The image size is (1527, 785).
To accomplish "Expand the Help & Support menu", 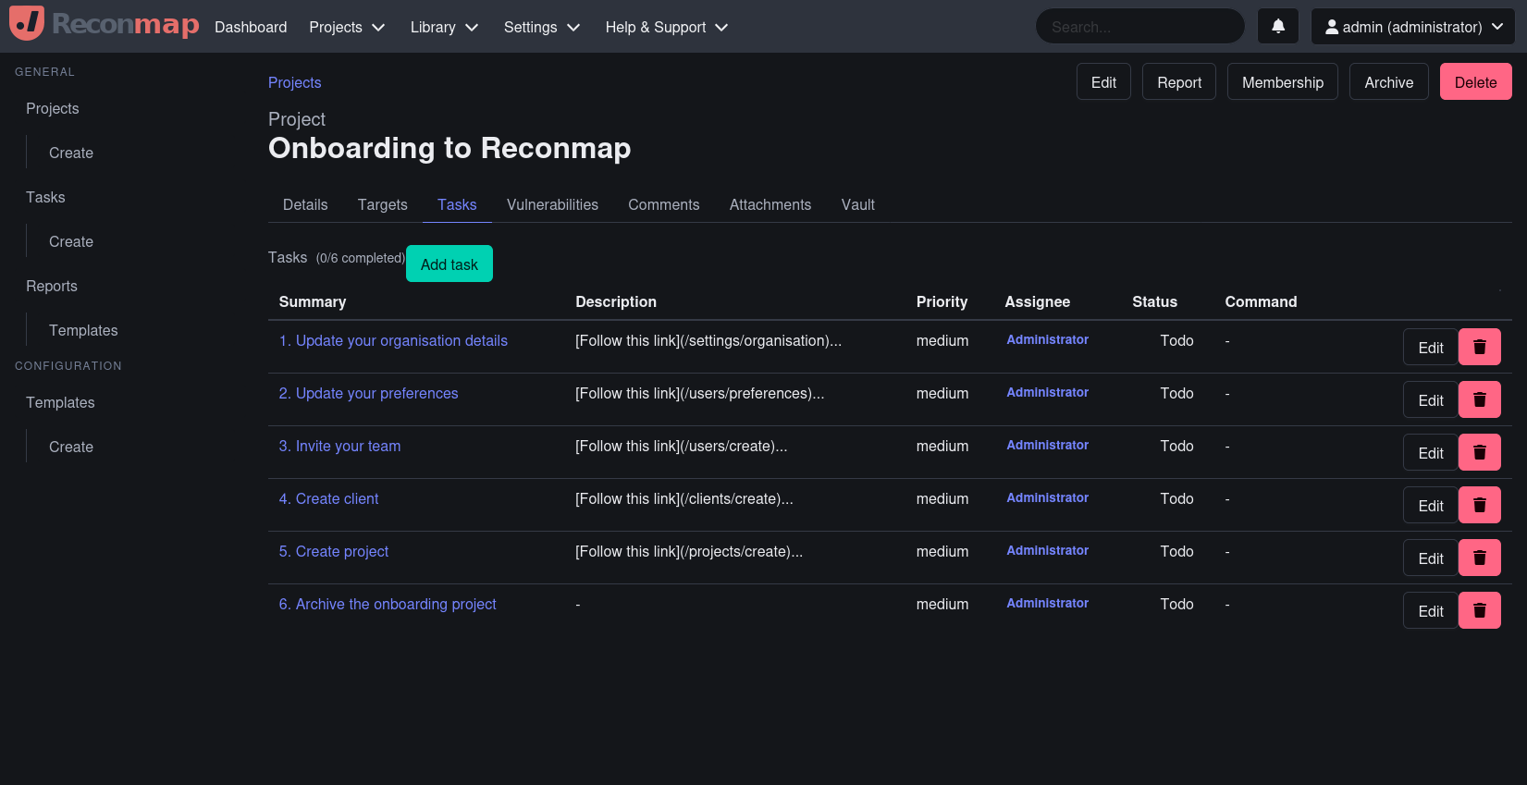I will point(667,27).
